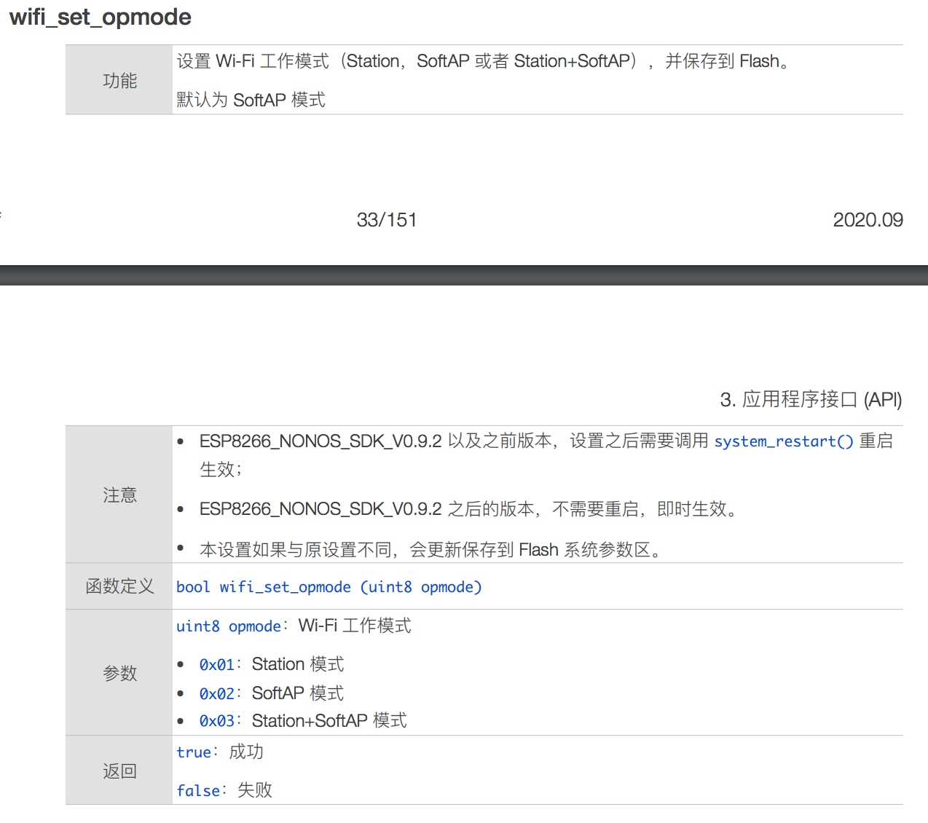Click the 注意 row header cell

(x=119, y=495)
